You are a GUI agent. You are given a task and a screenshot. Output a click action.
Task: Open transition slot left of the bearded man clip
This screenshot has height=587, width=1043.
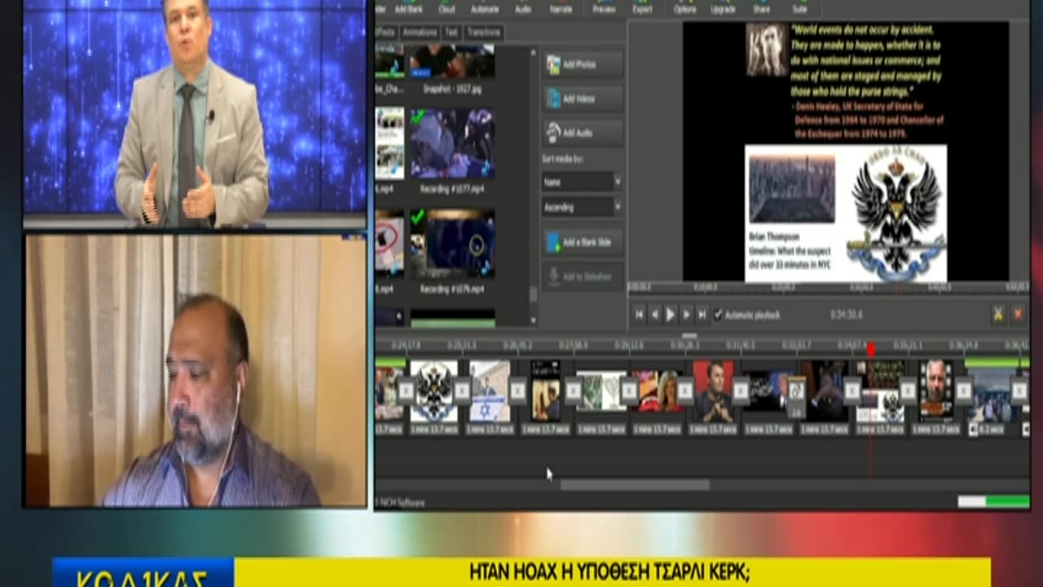(907, 391)
